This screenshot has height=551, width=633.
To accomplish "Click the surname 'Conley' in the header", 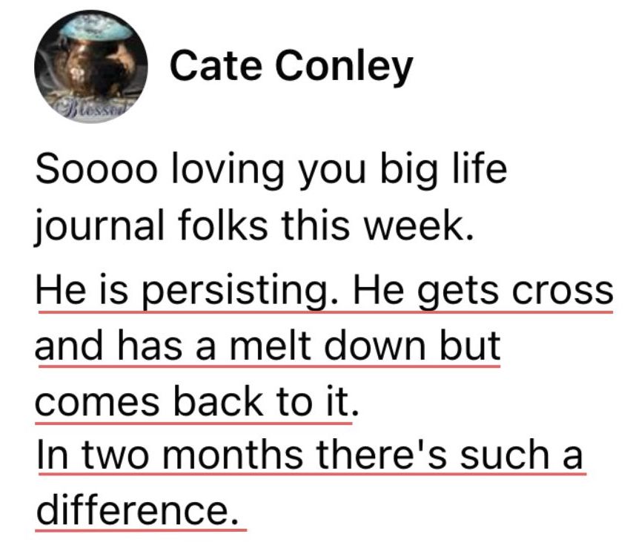I will [x=345, y=67].
